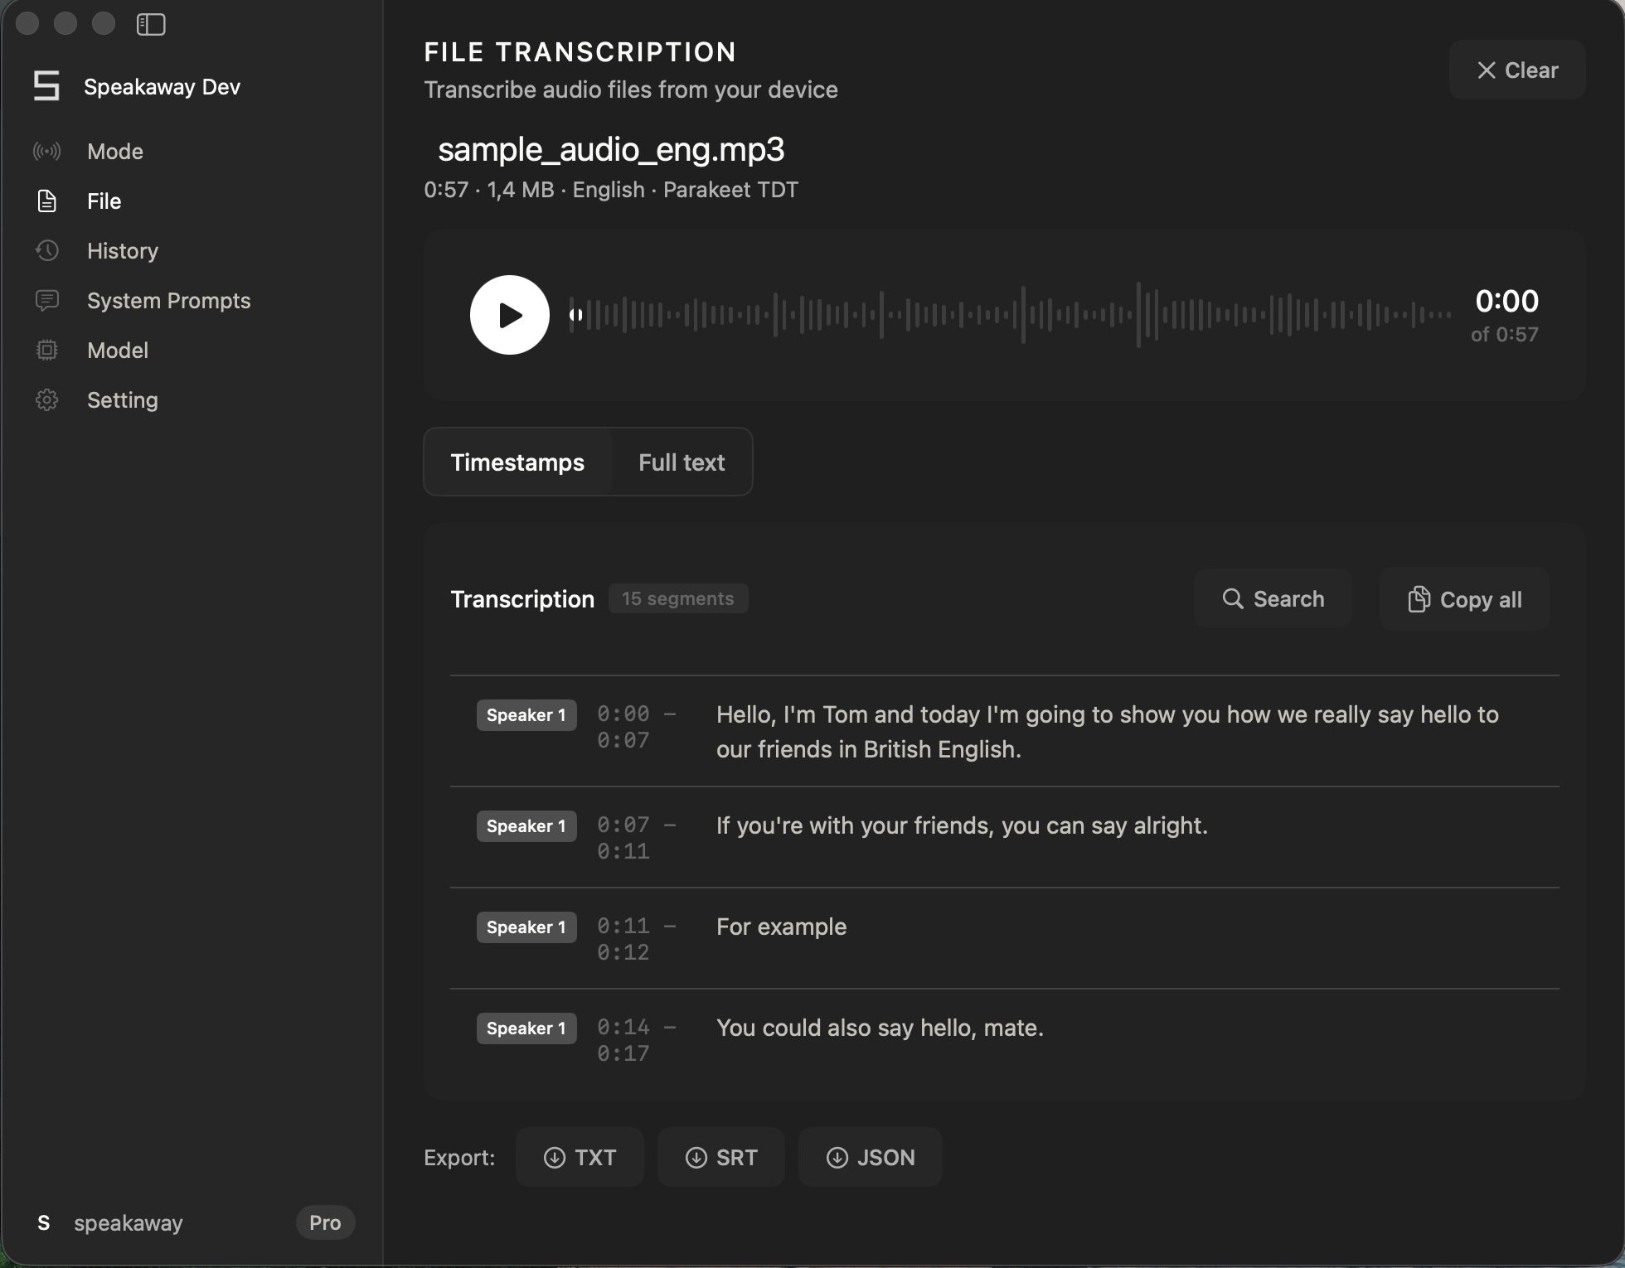Toggle the sidebar panel icon
Image resolution: width=1625 pixels, height=1268 pixels.
151,24
